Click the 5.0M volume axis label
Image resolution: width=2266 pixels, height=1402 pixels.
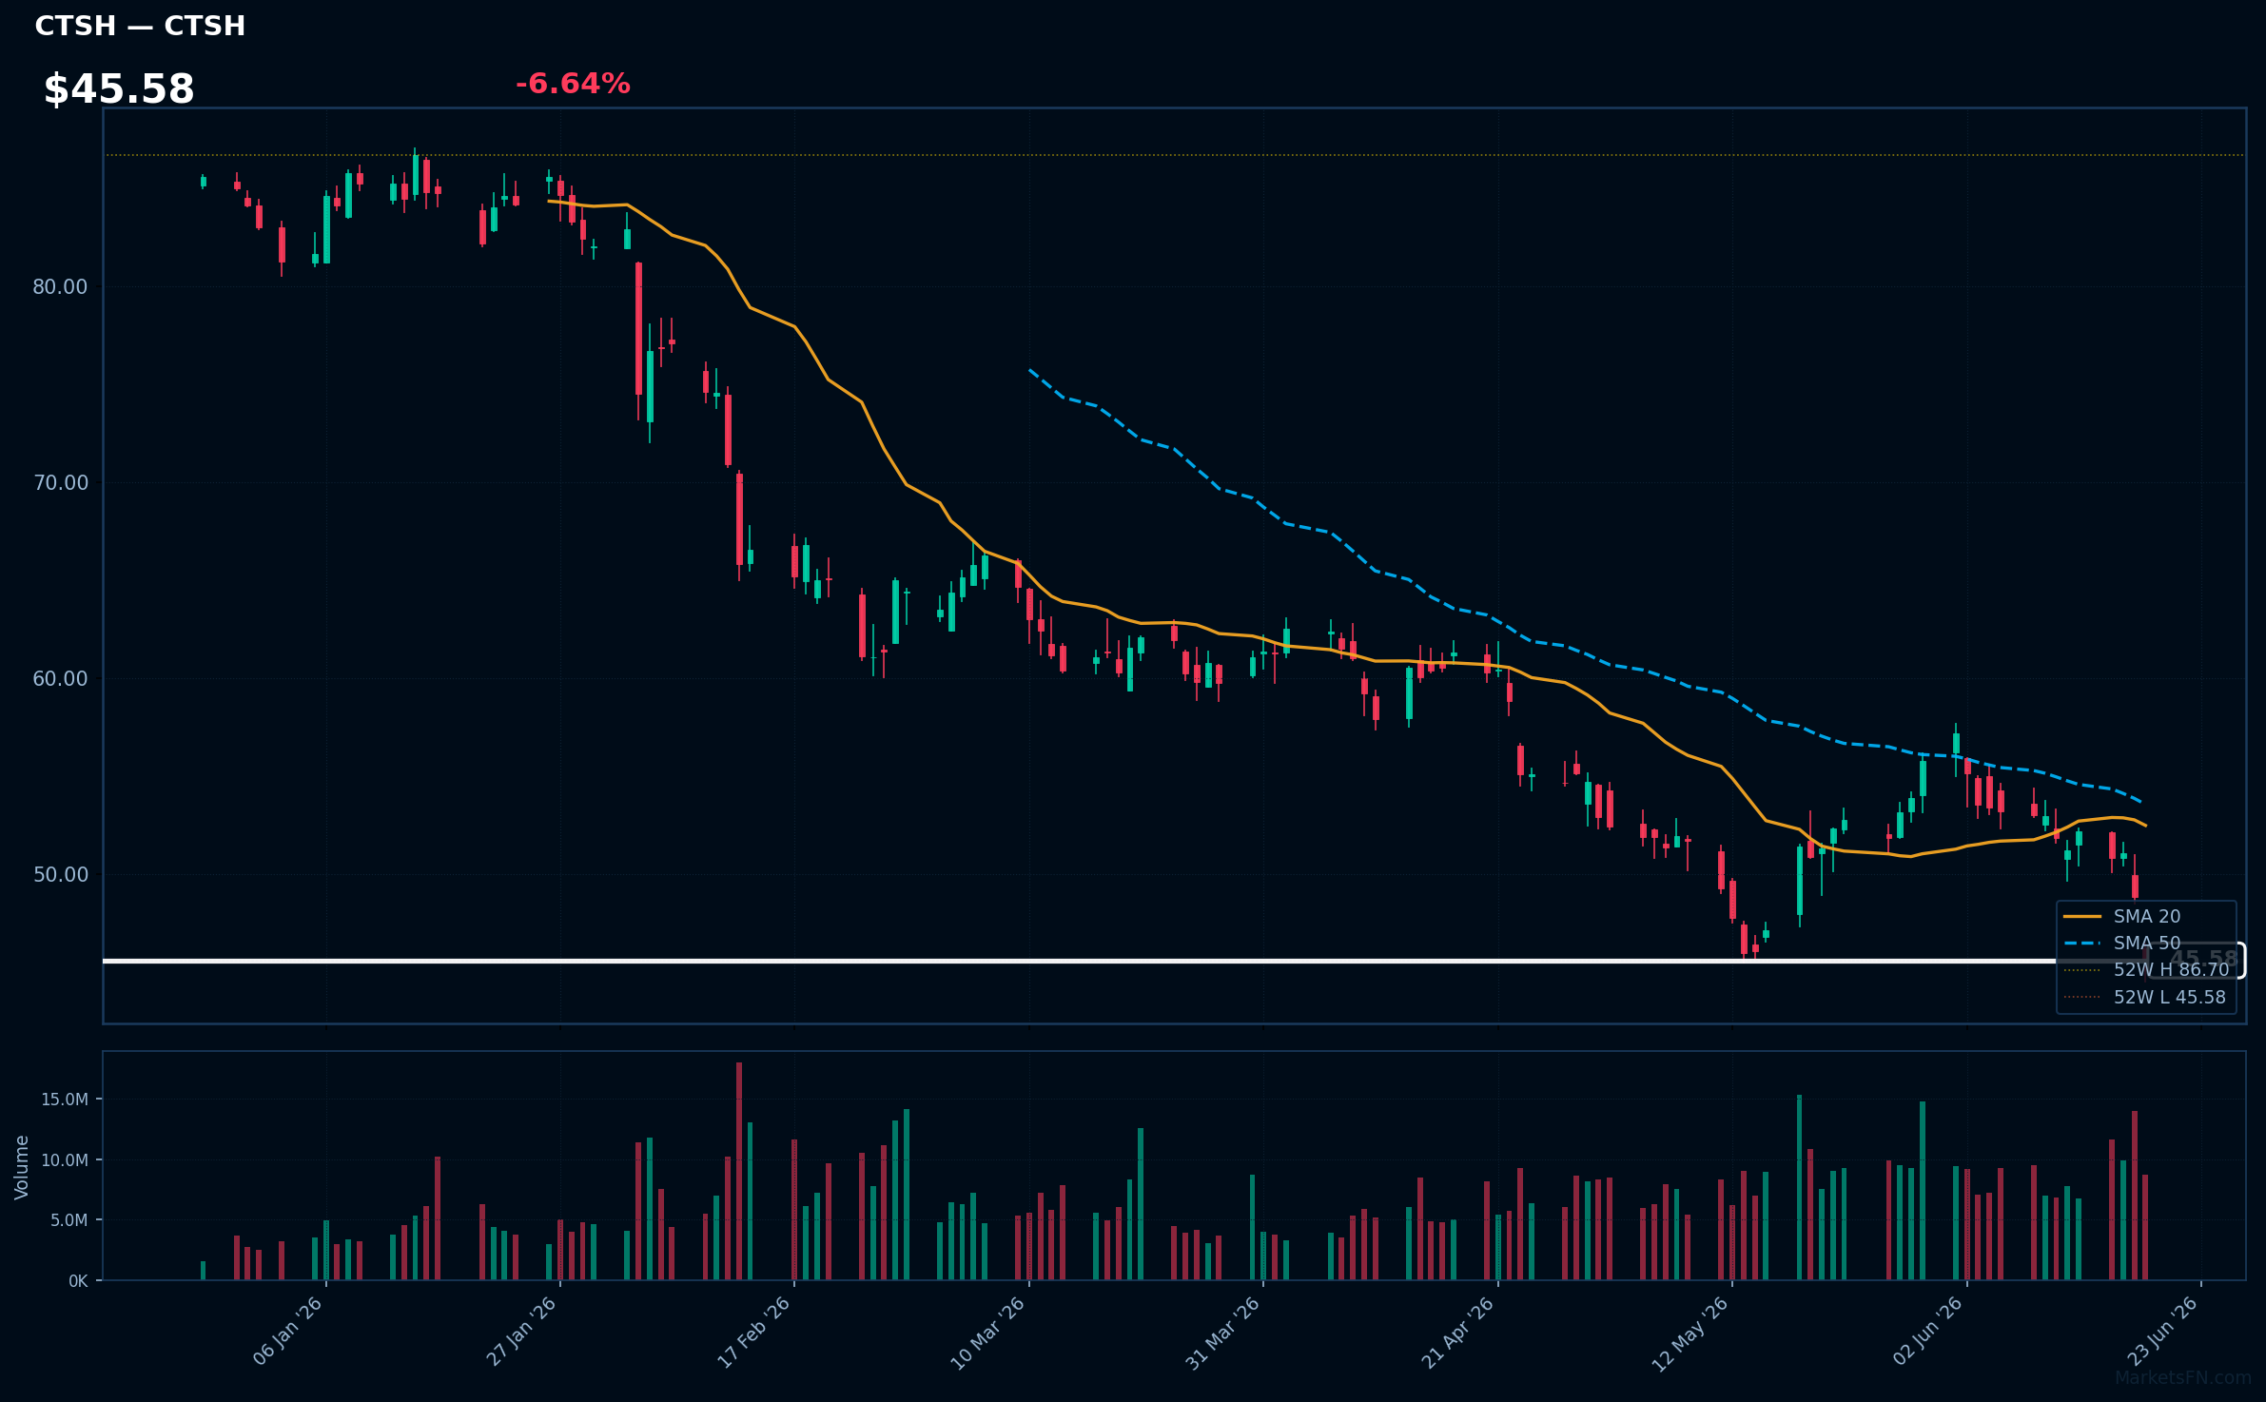click(68, 1219)
